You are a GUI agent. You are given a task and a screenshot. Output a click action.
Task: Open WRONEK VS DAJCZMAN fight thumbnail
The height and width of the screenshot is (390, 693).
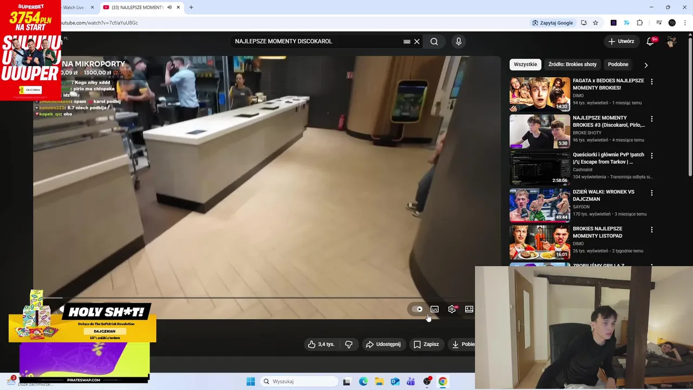click(x=540, y=205)
